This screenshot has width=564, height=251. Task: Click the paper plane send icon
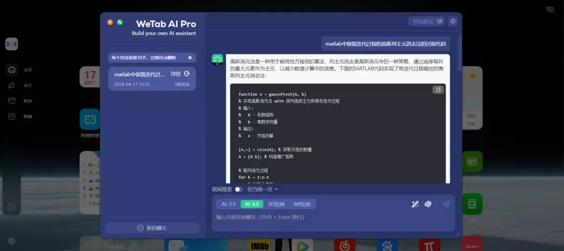pos(446,204)
